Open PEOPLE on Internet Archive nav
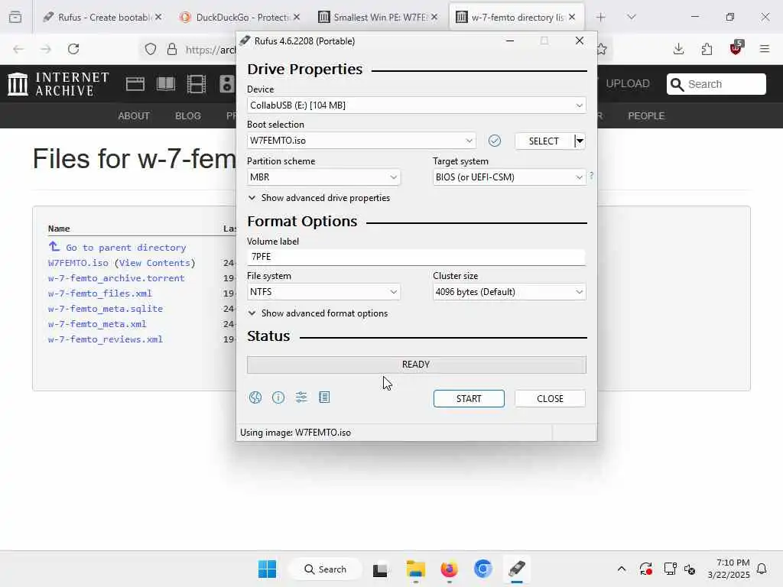This screenshot has width=783, height=587. pos(646,116)
